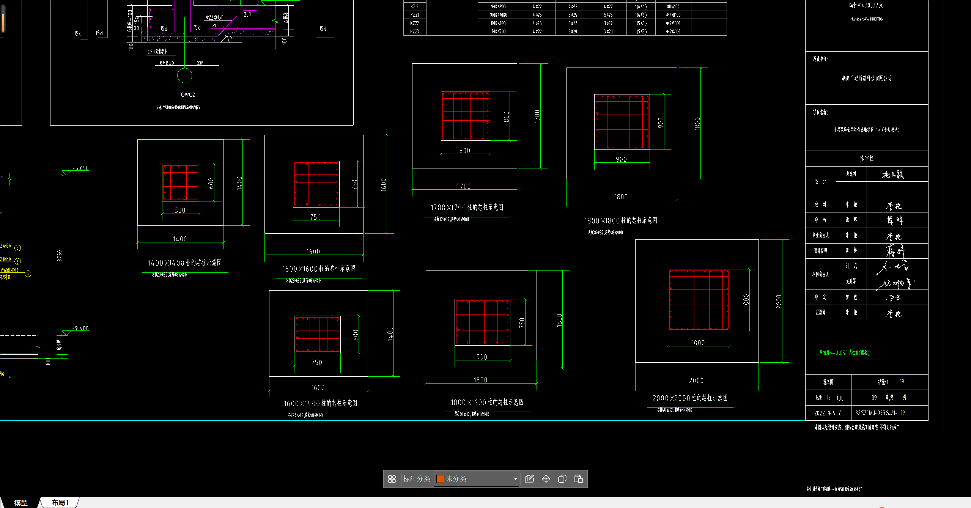
Task: Click the 1600X1600柱的芯柱示意图 title
Action: point(319,269)
